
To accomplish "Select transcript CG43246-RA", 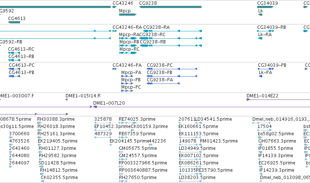I will click(x=127, y=27).
